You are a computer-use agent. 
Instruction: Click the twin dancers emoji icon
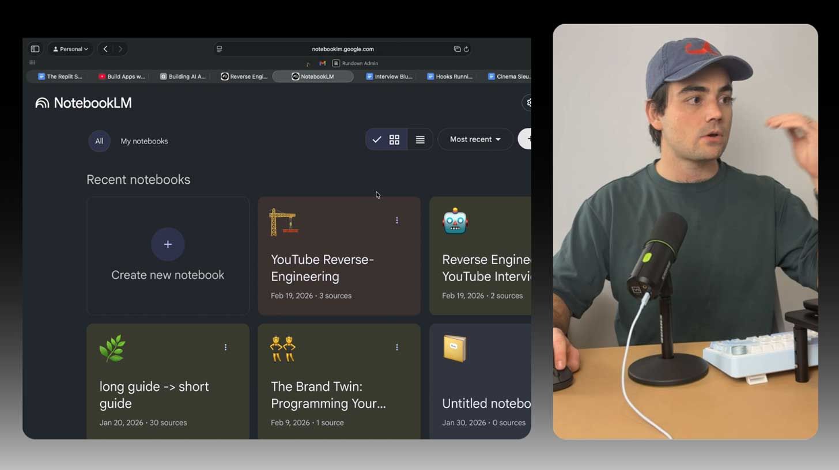(283, 349)
